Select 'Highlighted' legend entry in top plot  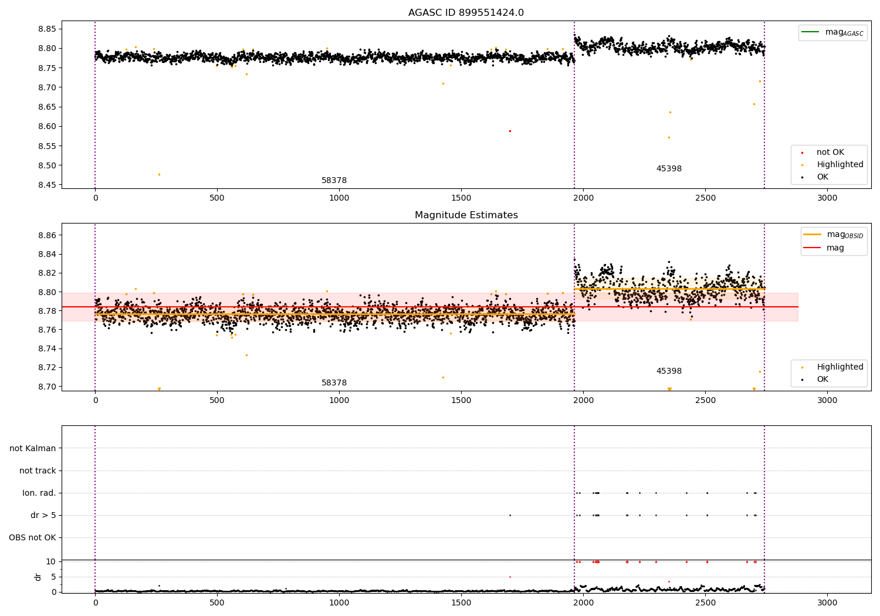pos(840,165)
